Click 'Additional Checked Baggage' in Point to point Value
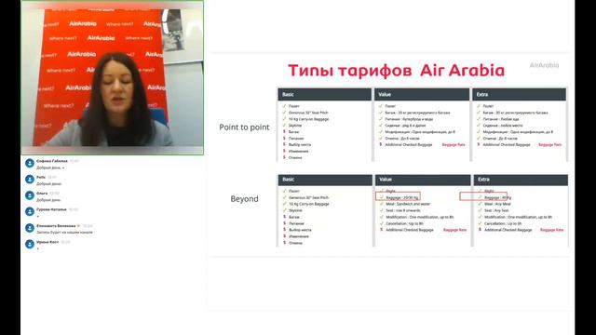This screenshot has width=596, height=335. [x=409, y=145]
